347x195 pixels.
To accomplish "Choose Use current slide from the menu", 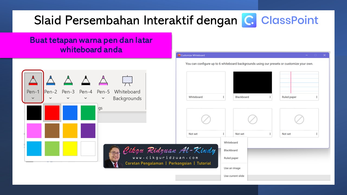I will click(x=234, y=176).
